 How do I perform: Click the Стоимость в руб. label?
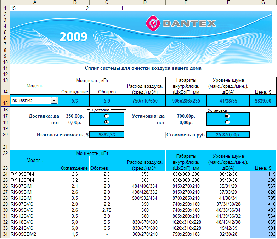(186, 135)
